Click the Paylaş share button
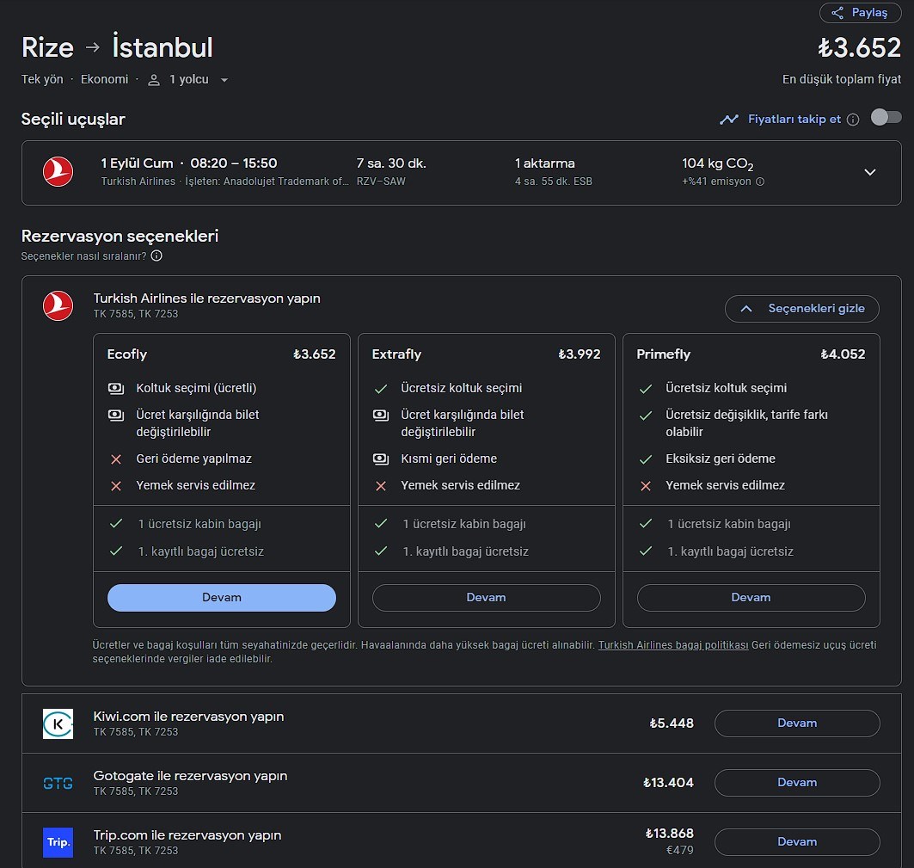The height and width of the screenshot is (868, 914). (860, 13)
